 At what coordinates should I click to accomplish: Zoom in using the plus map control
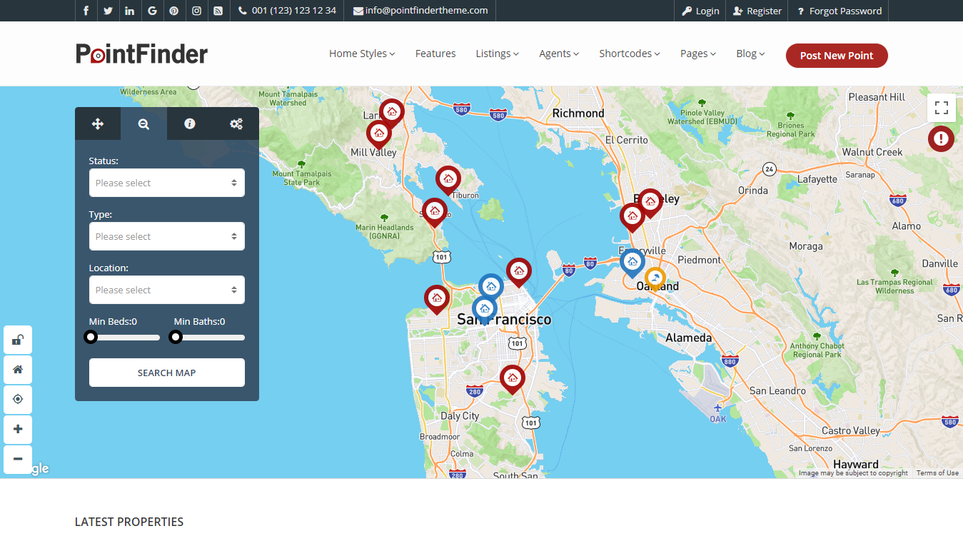click(x=17, y=429)
